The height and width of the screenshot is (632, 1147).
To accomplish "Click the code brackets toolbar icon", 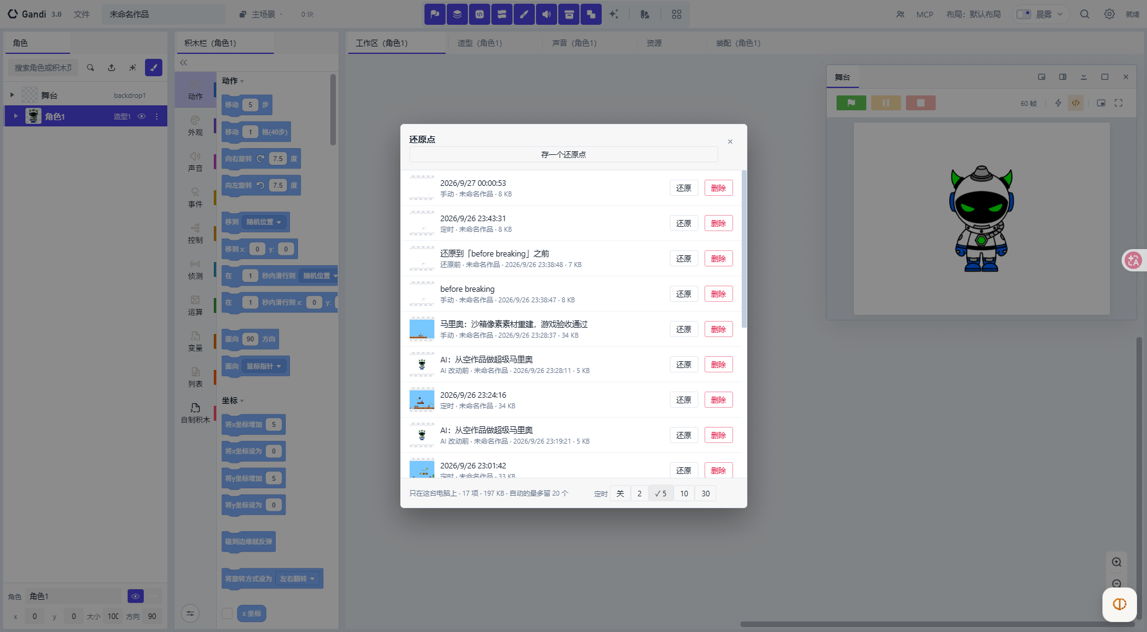I will pos(480,14).
